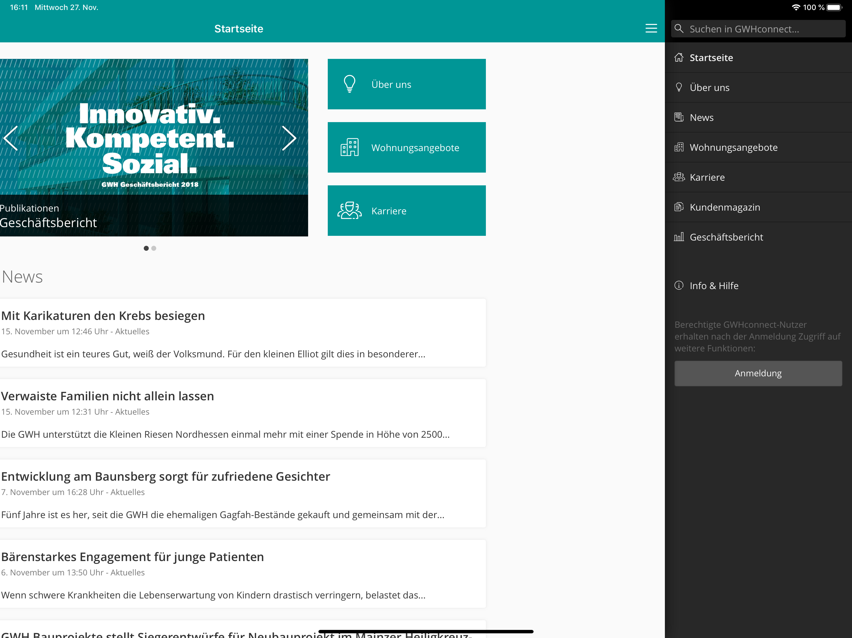Click the 100 % battery percentage
The image size is (852, 638).
(813, 7)
